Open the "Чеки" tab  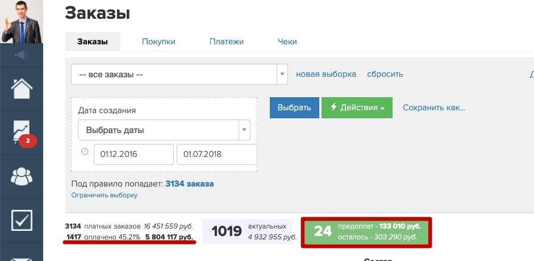287,42
